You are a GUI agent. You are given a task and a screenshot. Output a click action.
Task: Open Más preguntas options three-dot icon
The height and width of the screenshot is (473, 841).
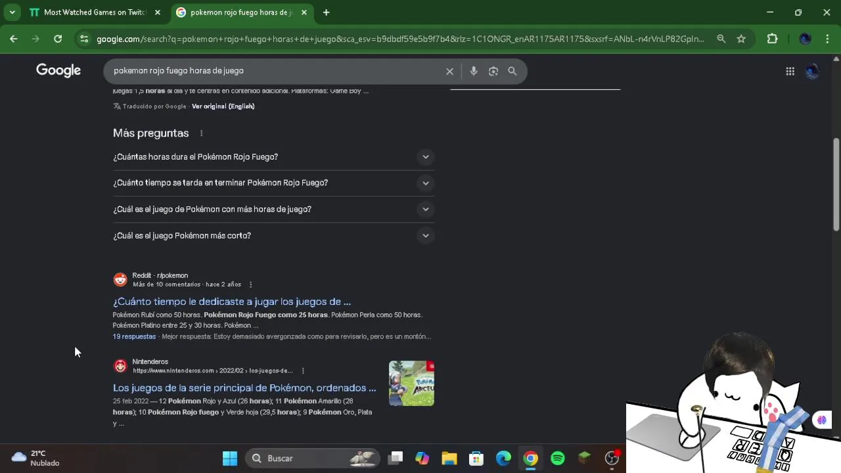(201, 133)
